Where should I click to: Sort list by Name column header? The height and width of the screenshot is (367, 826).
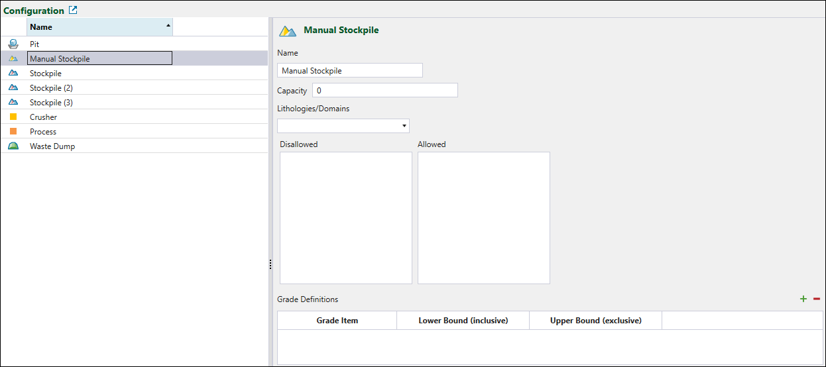(99, 27)
